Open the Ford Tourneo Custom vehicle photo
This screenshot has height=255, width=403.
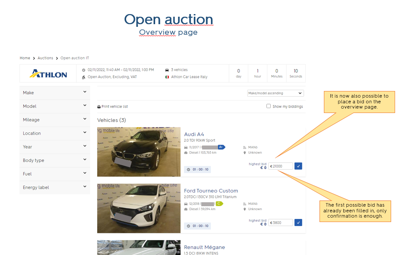pyautogui.click(x=139, y=208)
